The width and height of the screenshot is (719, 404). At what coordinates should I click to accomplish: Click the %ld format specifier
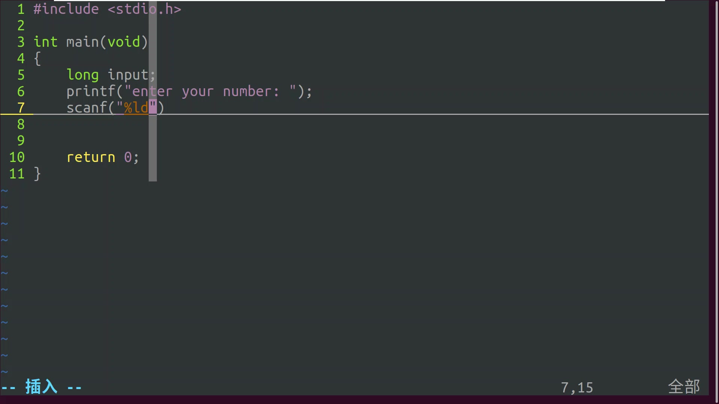click(136, 108)
